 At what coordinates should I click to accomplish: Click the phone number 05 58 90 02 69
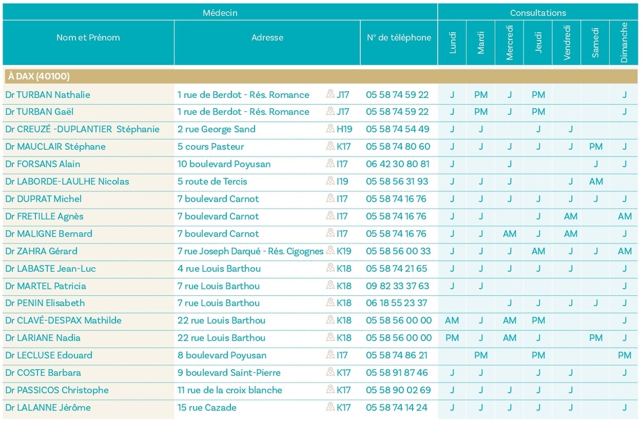pyautogui.click(x=399, y=390)
